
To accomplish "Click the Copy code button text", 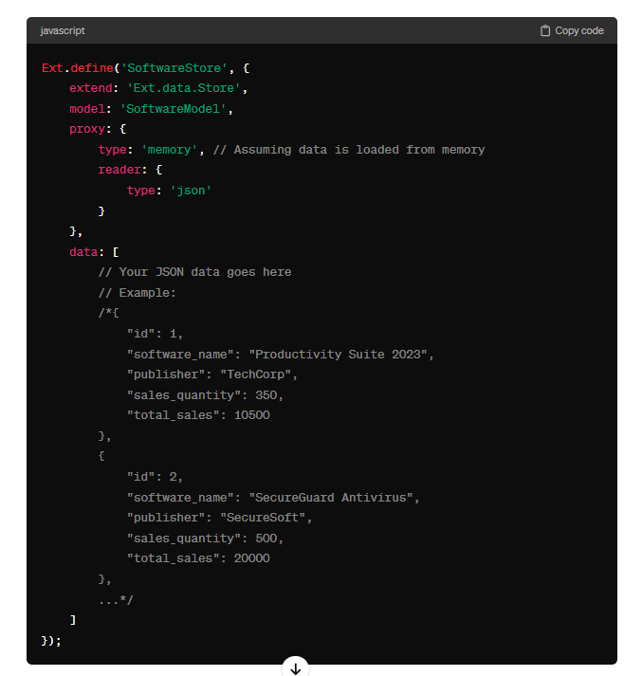I will point(579,30).
